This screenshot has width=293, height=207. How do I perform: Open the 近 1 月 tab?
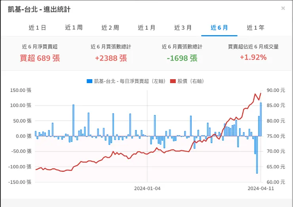coord(146,28)
